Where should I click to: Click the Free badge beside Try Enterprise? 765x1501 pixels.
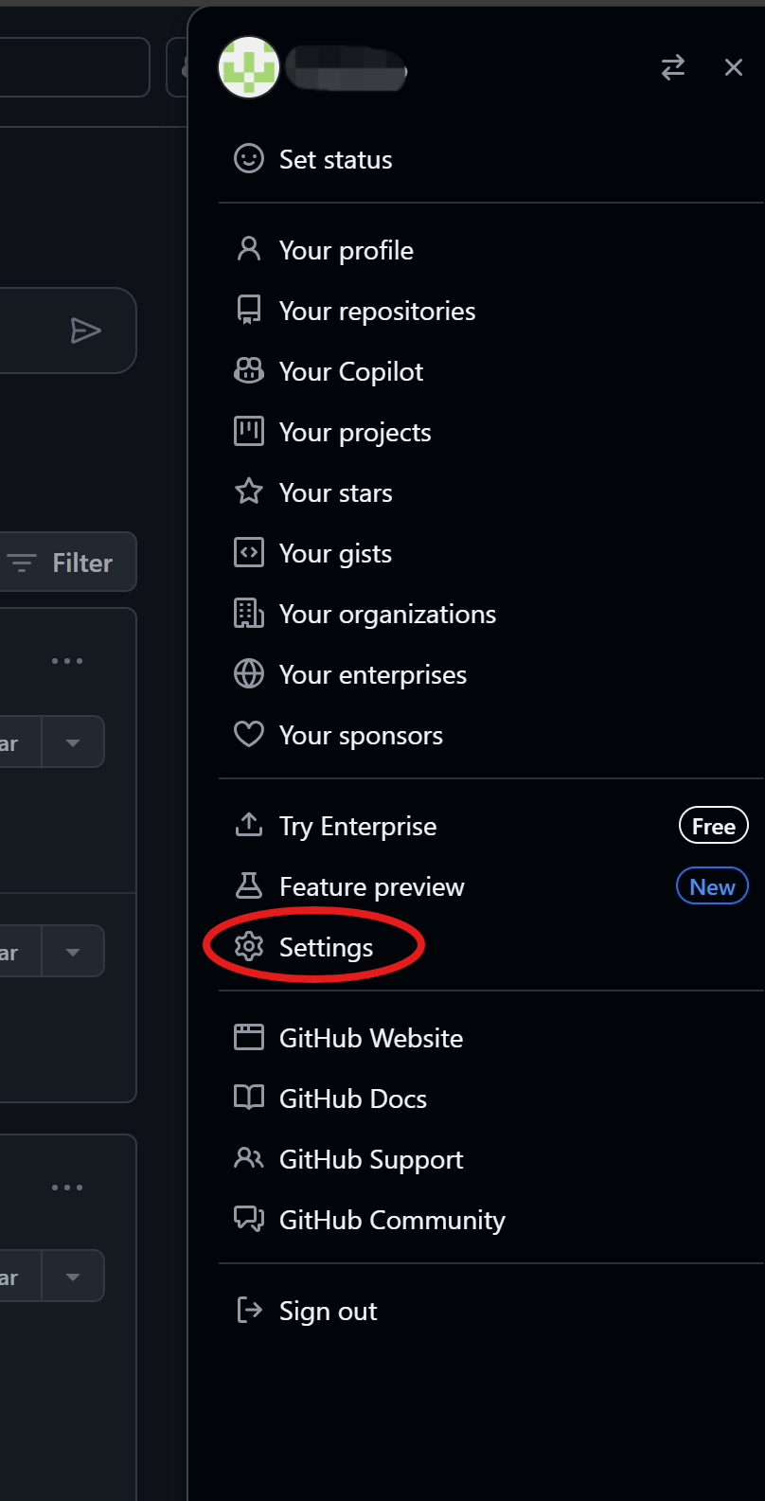(713, 826)
